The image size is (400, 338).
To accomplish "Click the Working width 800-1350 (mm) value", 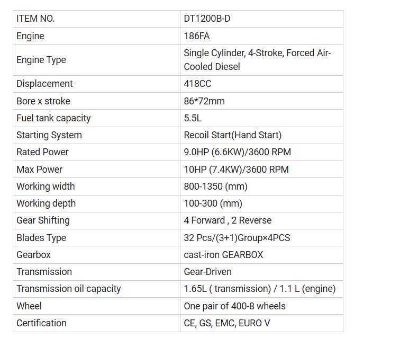I will tap(215, 186).
